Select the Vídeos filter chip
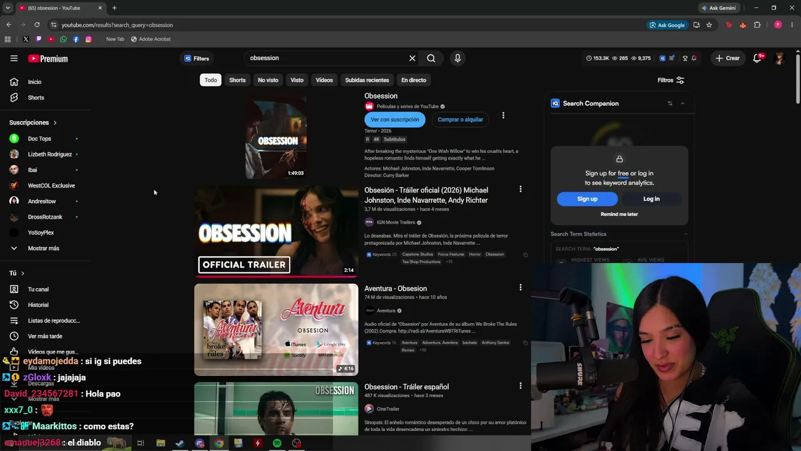 click(324, 80)
